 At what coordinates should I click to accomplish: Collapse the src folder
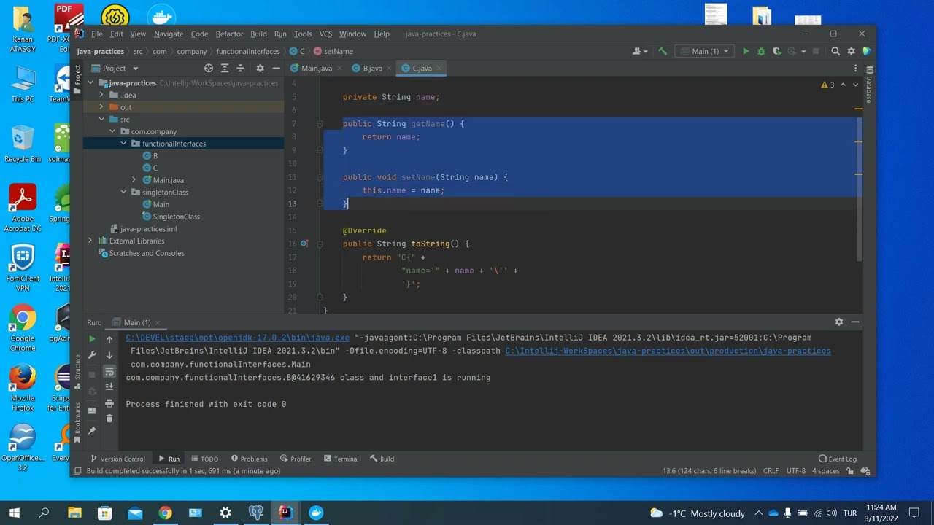101,120
